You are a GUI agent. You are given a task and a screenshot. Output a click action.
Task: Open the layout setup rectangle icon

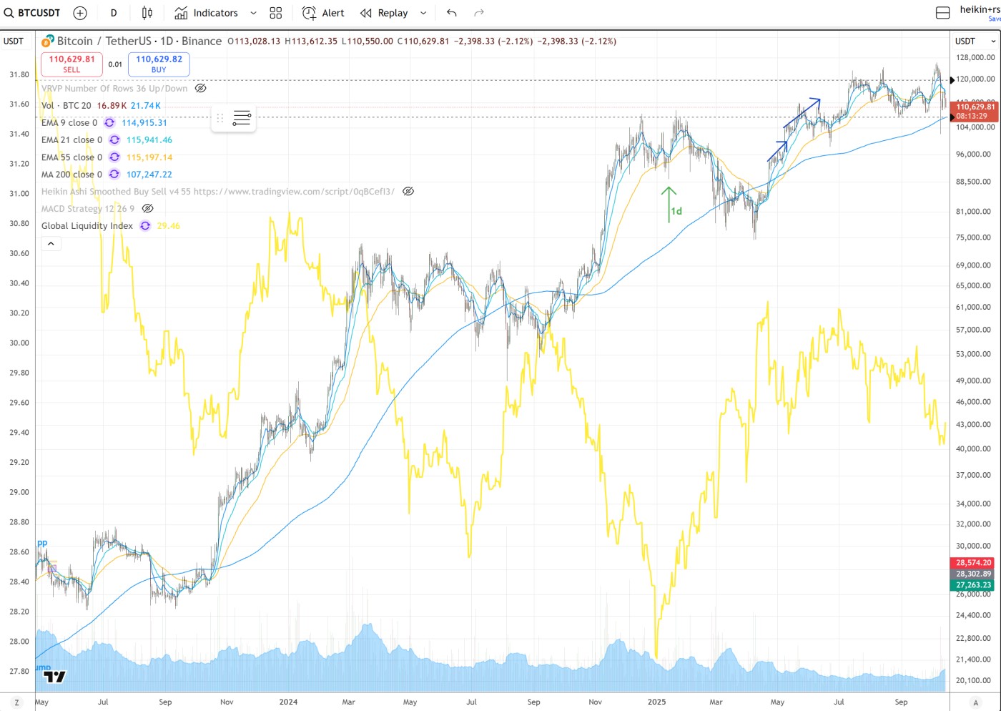click(942, 13)
